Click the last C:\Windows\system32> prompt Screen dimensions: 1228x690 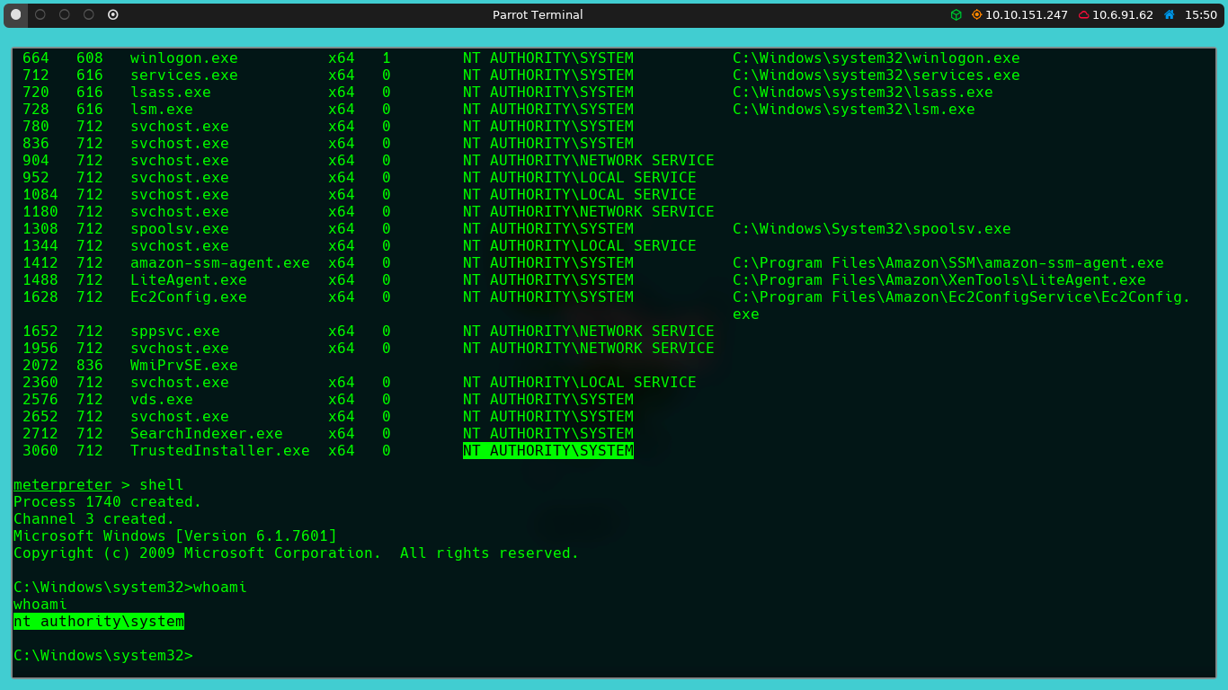pos(103,656)
